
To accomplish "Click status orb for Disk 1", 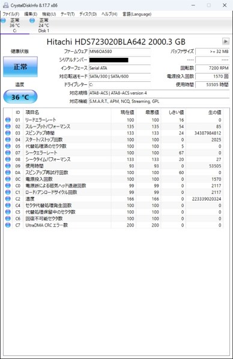I will 32,21.
